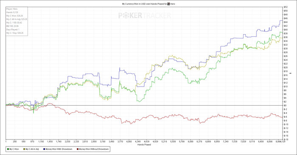Click the Hero icon in chart title
This screenshot has height=155, width=297.
(x=168, y=4)
